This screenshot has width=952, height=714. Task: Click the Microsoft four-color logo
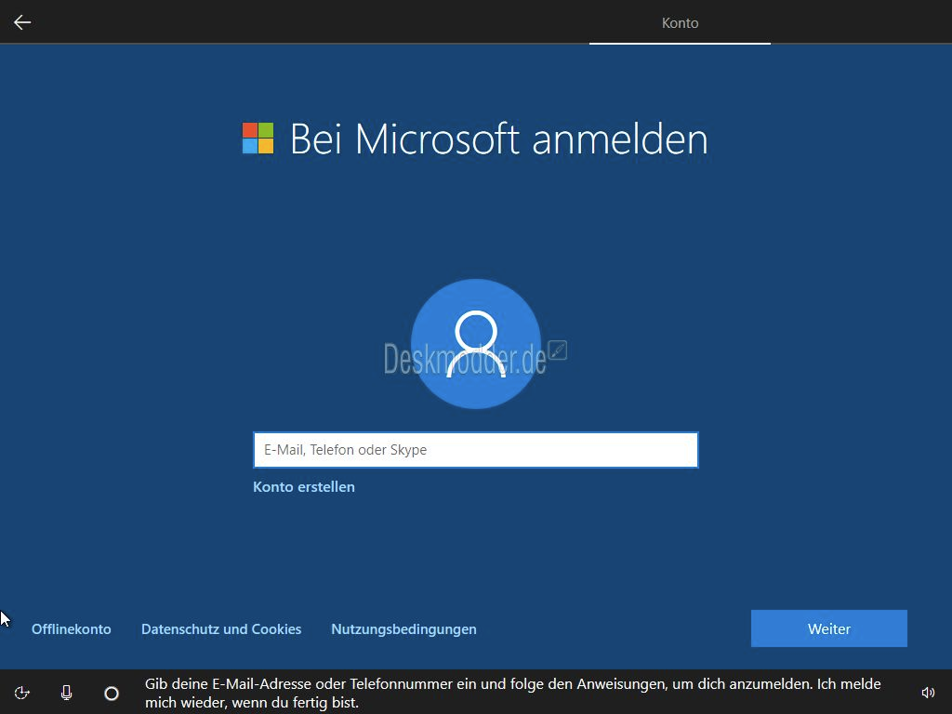coord(258,138)
